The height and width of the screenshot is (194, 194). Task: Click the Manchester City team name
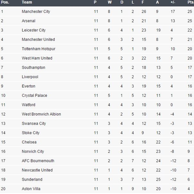(x=36, y=12)
